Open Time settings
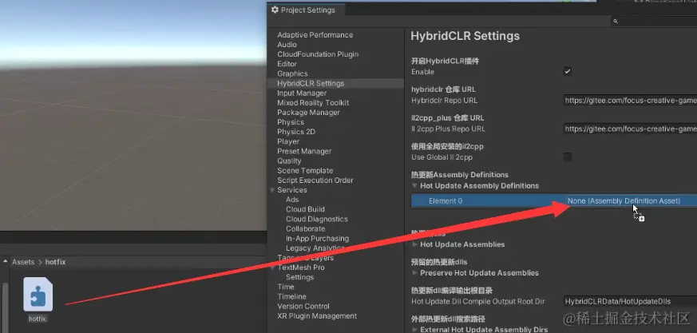The height and width of the screenshot is (333, 697). (285, 287)
